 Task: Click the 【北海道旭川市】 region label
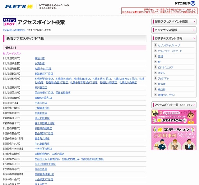(x=12, y=59)
